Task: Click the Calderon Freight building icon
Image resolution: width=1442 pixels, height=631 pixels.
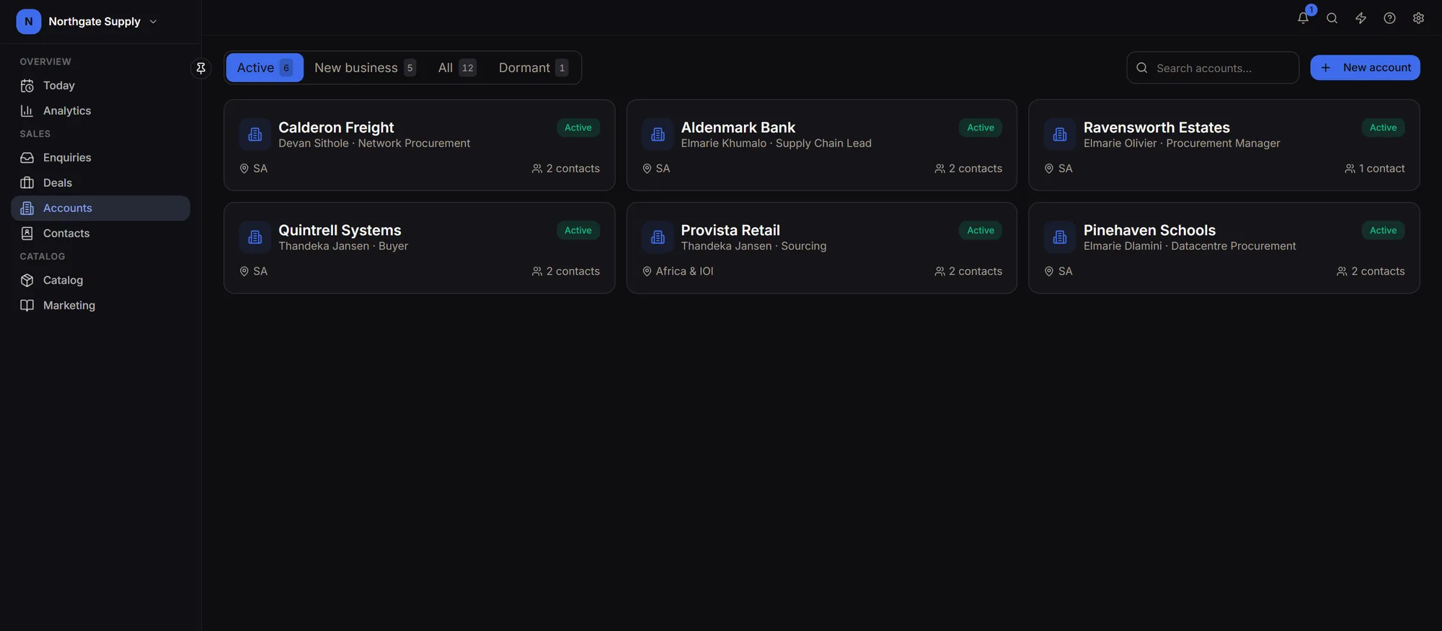Action: pos(255,135)
